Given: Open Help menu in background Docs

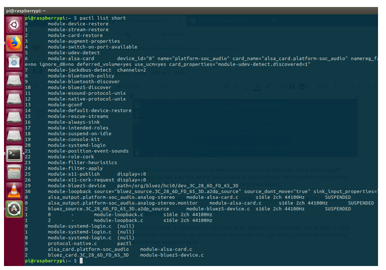Looking at the screenshot, I should [180, 73].
